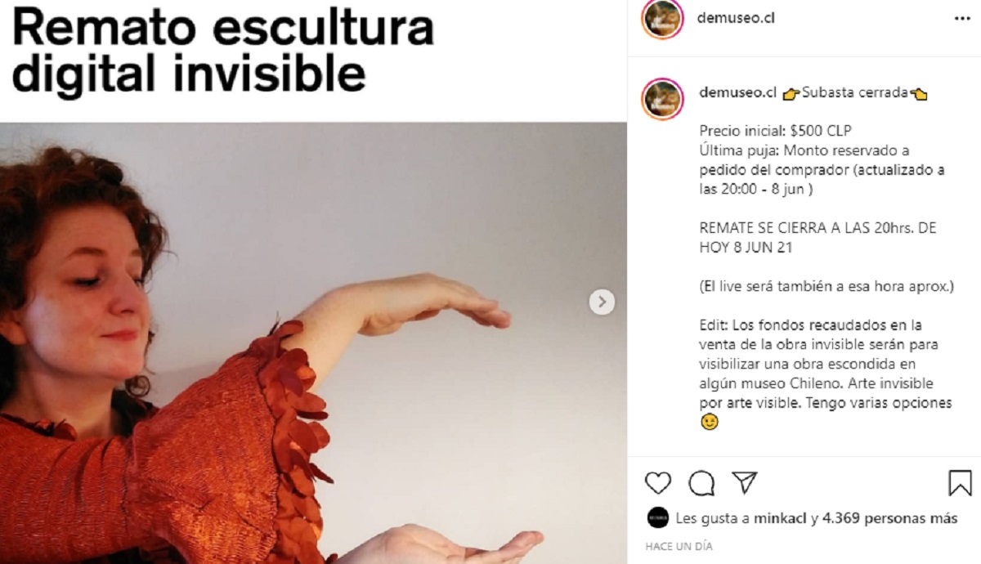Click the pointing hand emoji before Subasta cerrada

click(791, 93)
